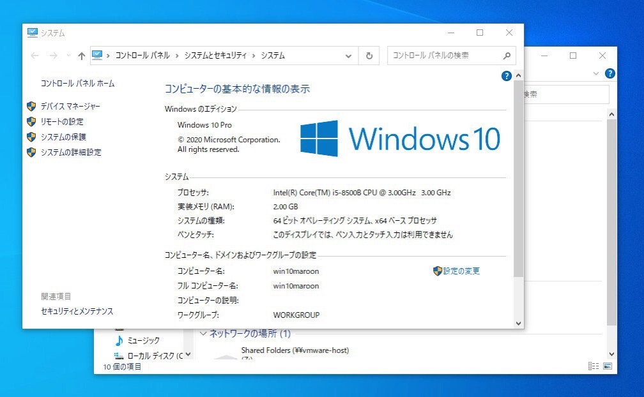The height and width of the screenshot is (397, 644).
Task: Click the System window vertical scrollbar thumb
Action: click(518, 179)
